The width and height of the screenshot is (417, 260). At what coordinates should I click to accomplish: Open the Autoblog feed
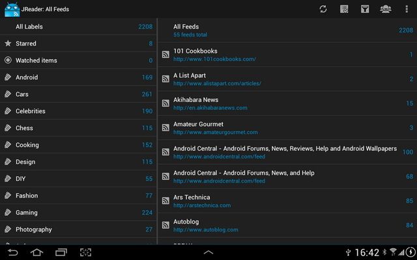(287, 226)
